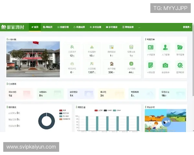Click the 网格监督 chart panel title
Screen dimensions: 194x155
[81, 107]
